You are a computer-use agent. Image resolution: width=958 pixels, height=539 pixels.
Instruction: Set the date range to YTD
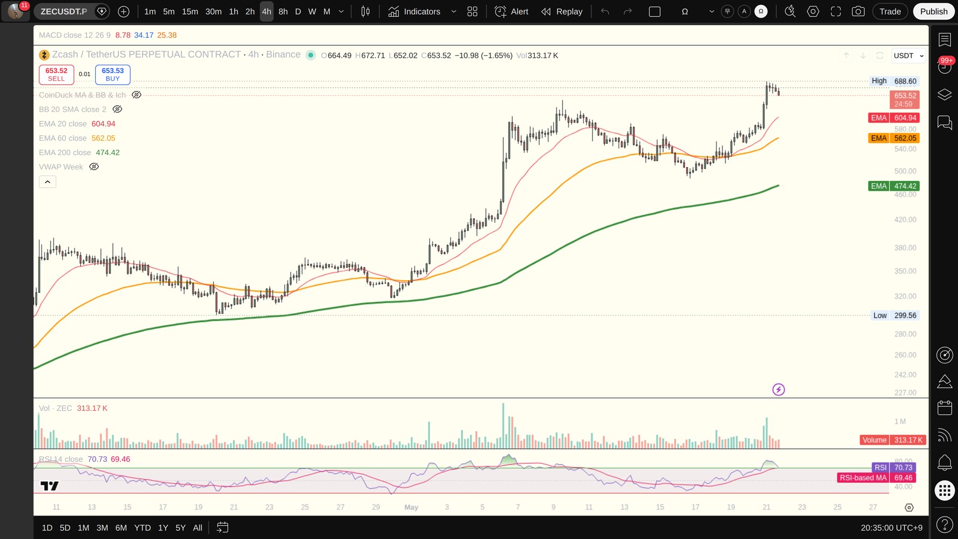[143, 528]
